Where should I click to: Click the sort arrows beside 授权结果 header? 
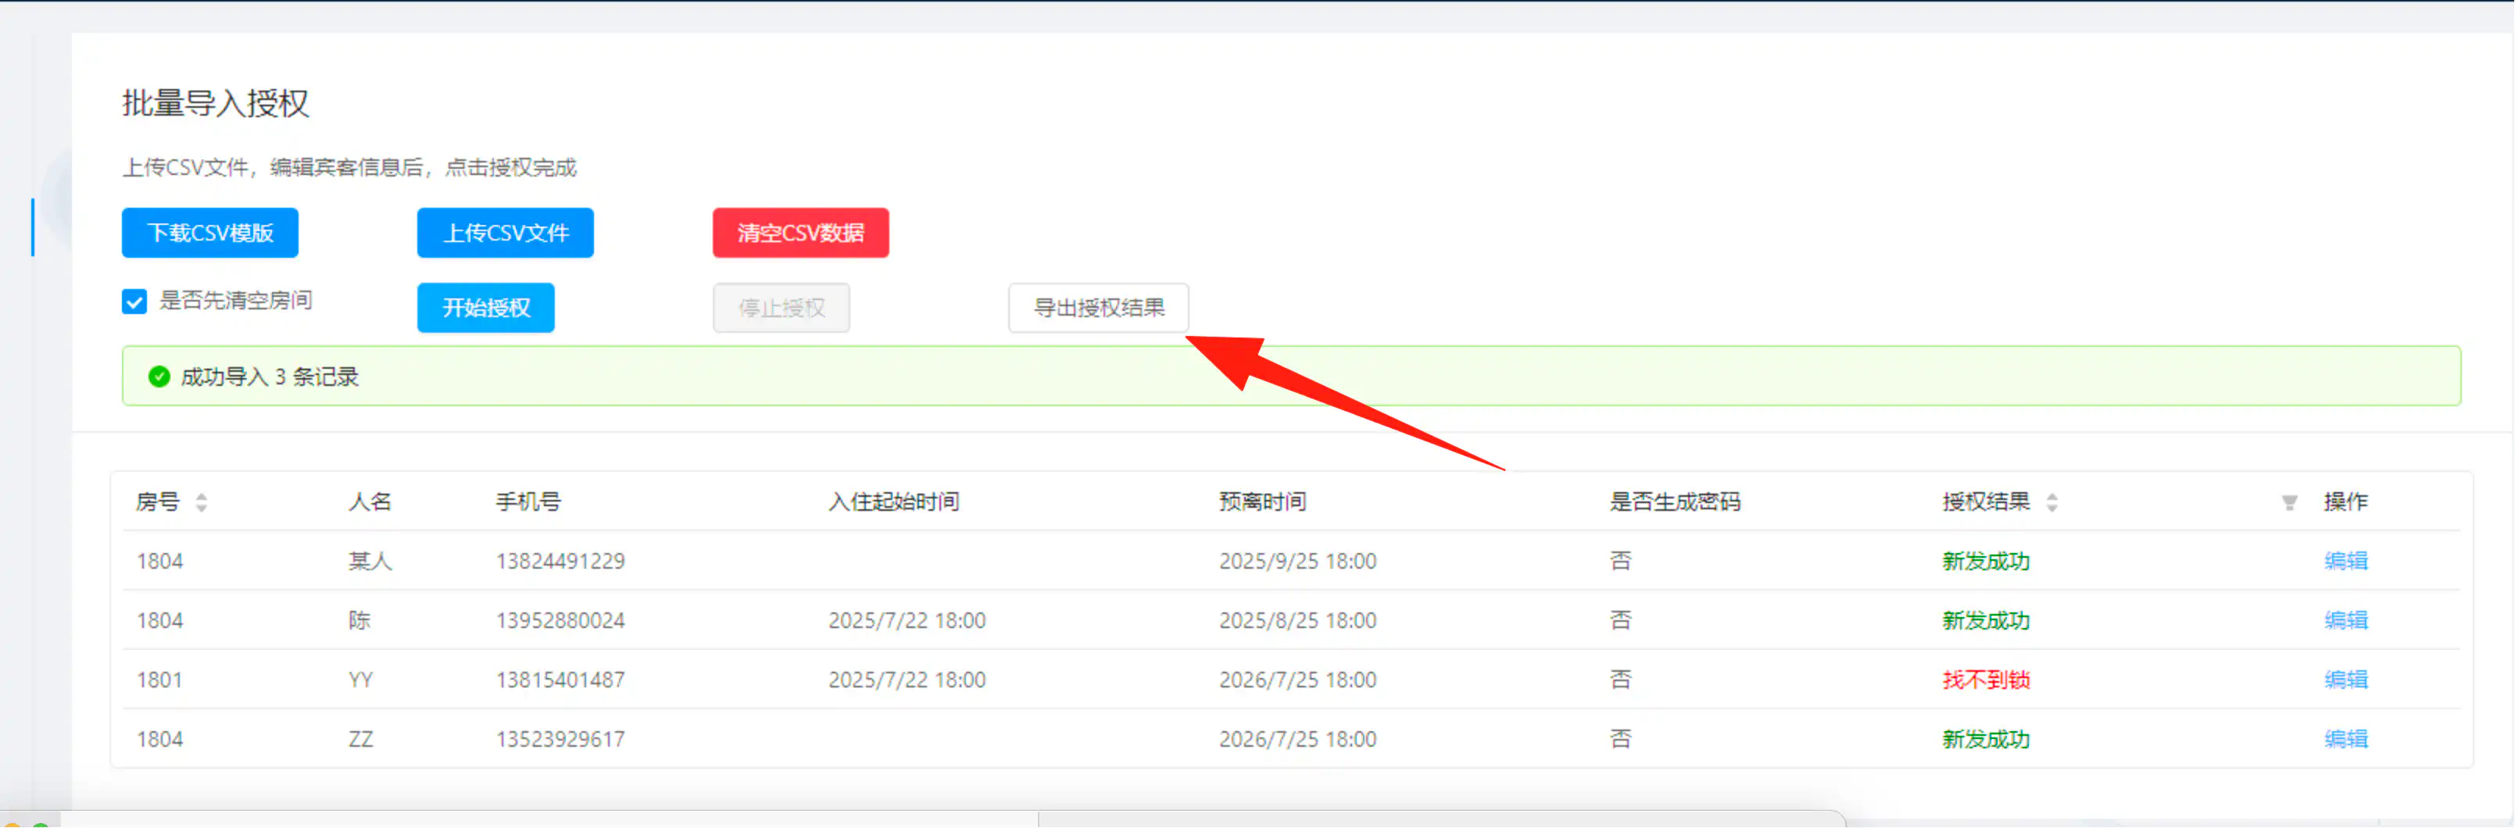tap(2052, 502)
